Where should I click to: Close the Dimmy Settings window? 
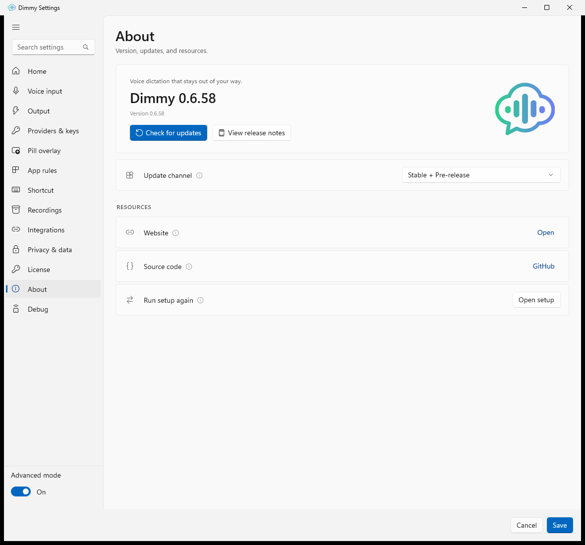pos(570,7)
